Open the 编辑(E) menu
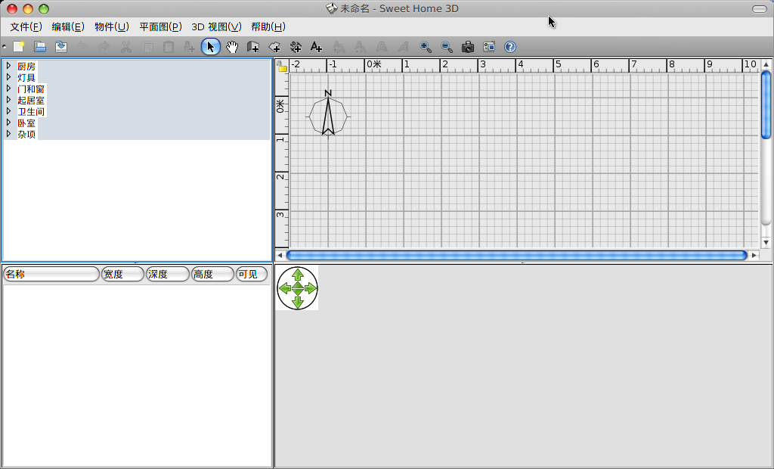The image size is (774, 469). pyautogui.click(x=68, y=26)
